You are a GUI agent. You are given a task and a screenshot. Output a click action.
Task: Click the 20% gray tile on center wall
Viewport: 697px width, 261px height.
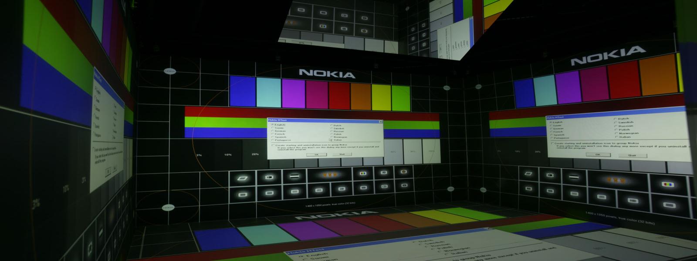click(255, 154)
